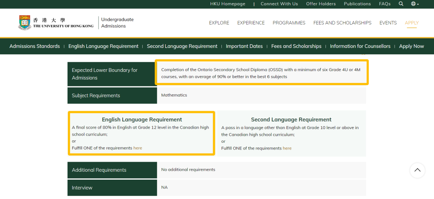Click the 'Second Language Requirement' card heading
Screen dimensions: 434x199
pos(291,119)
